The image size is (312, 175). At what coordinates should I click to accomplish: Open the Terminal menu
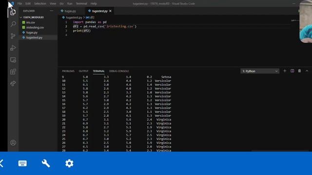81,3
